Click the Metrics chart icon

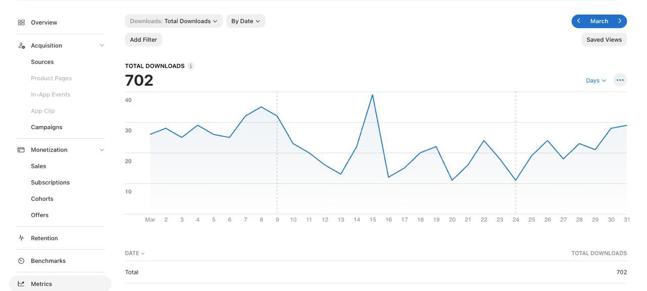point(21,284)
